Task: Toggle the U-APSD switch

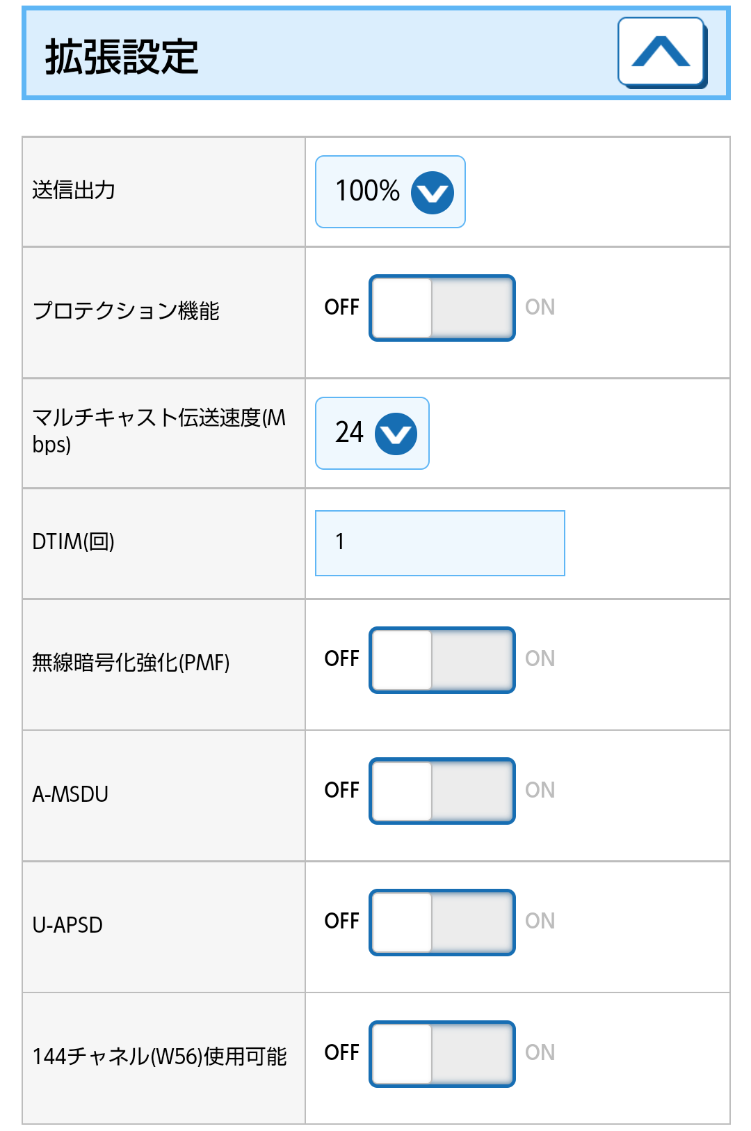Action: (x=442, y=922)
